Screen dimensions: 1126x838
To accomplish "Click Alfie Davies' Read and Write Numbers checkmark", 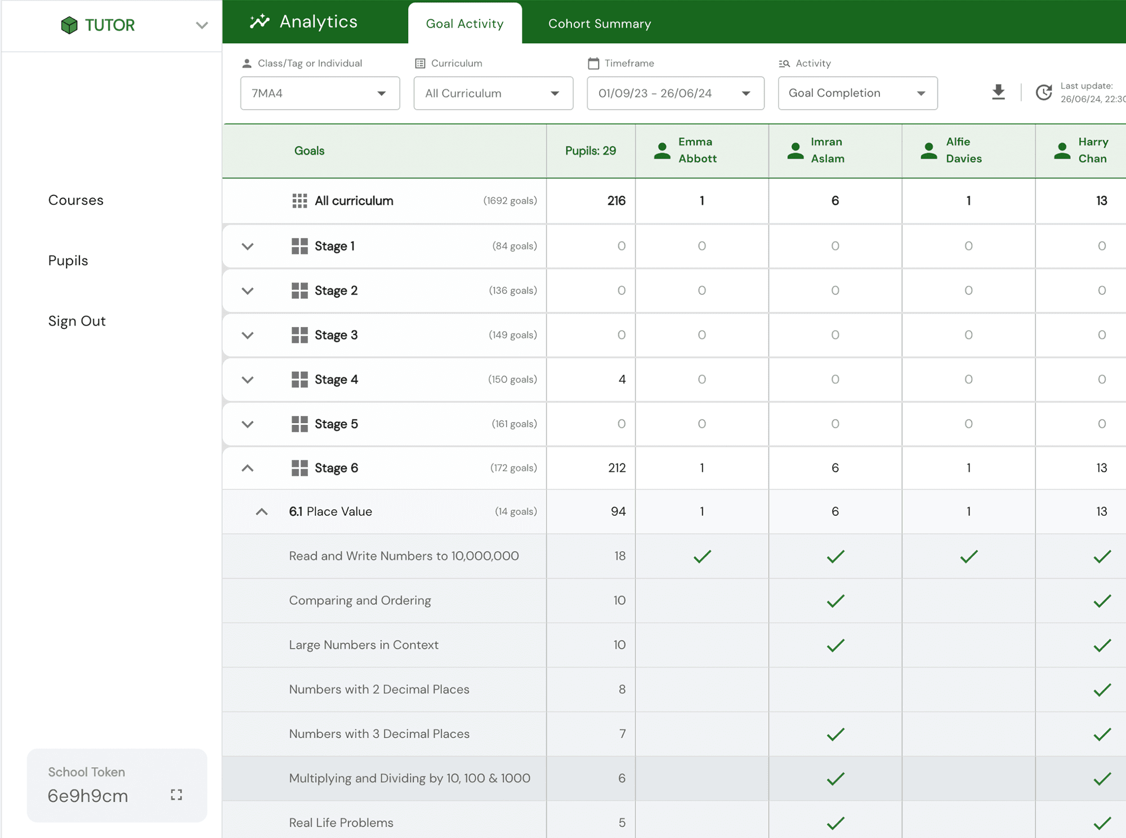I will click(x=968, y=556).
